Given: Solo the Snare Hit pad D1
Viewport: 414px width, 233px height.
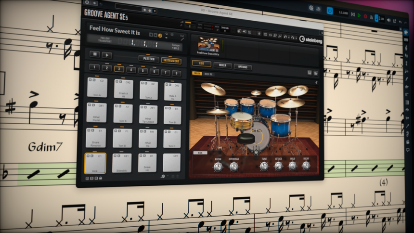Looking at the screenshot, I should pos(144,156).
